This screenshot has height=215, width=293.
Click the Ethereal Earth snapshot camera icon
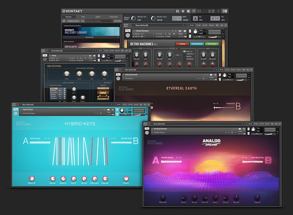coord(211,75)
